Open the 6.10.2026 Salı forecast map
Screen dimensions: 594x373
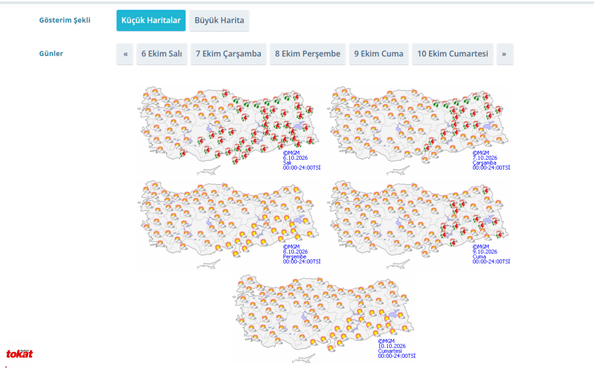click(x=228, y=130)
